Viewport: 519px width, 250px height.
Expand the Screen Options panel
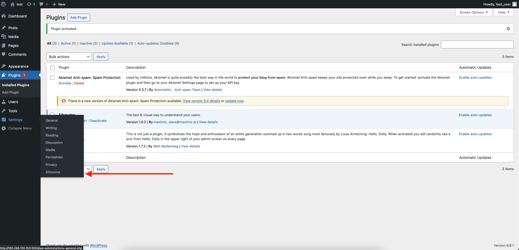coord(473,12)
